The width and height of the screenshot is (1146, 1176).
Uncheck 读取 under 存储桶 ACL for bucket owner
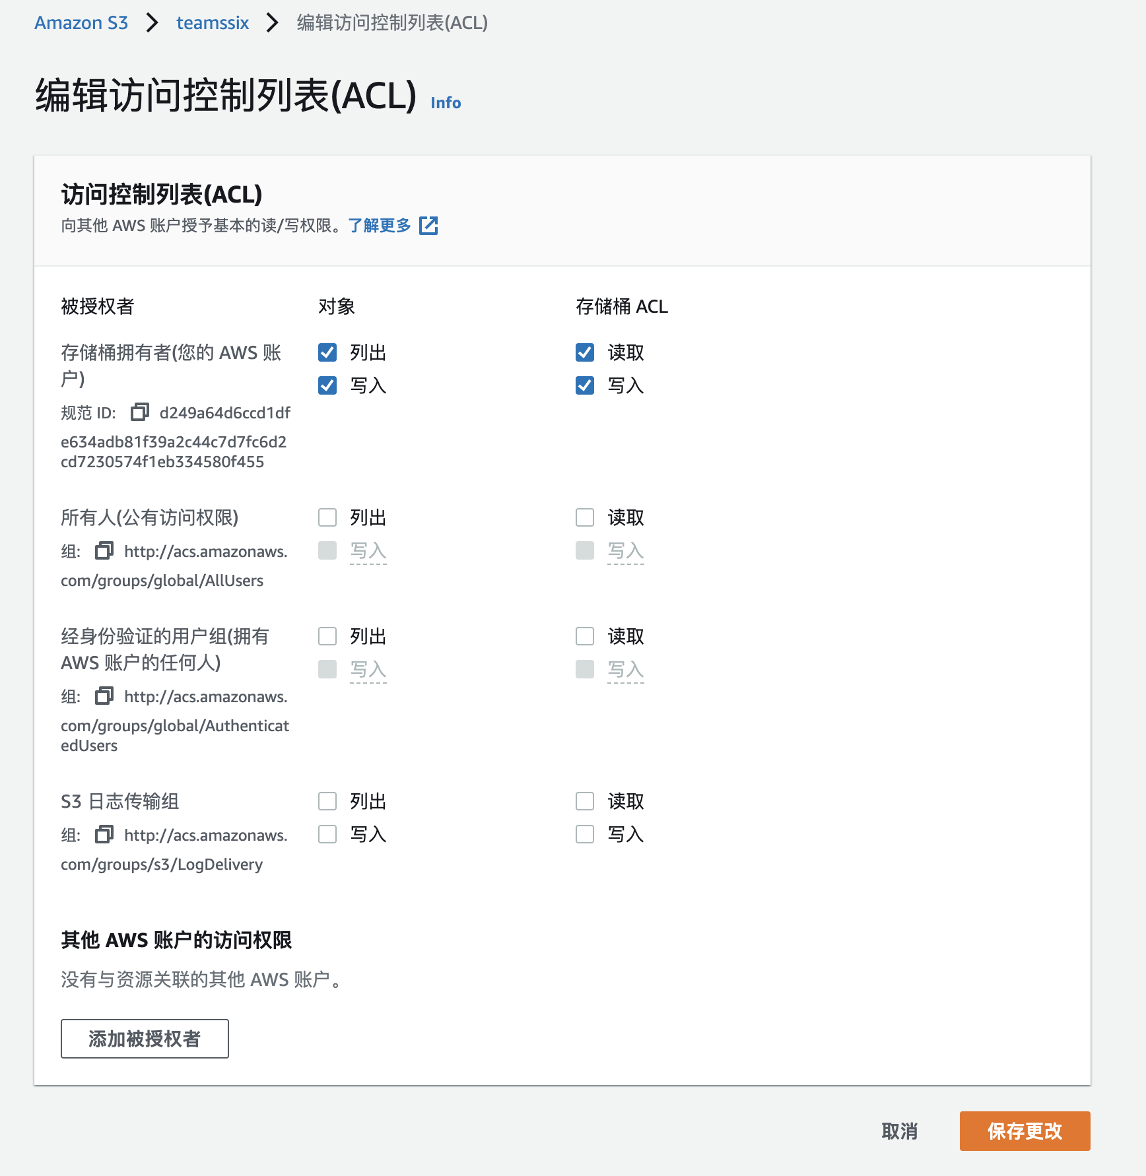(584, 352)
